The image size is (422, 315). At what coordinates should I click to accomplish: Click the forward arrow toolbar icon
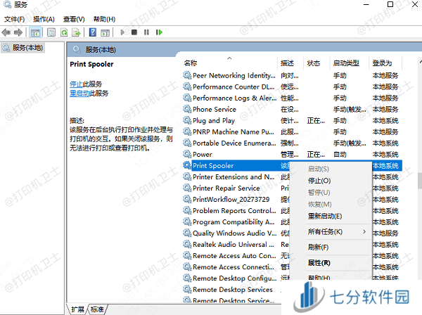point(18,32)
